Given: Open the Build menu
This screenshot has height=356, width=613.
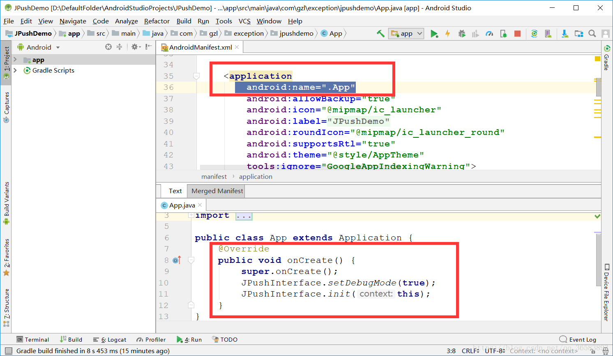Looking at the screenshot, I should tap(184, 21).
